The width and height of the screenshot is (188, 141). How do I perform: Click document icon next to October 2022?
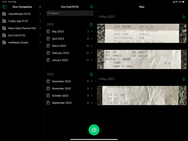[48, 96]
